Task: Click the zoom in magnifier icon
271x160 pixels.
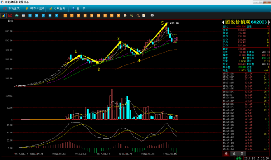Action: point(131,16)
